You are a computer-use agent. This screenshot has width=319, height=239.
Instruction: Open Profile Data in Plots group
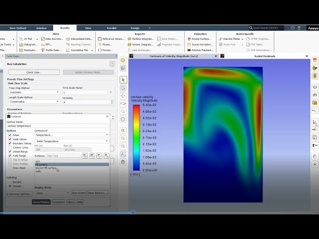click(51, 50)
